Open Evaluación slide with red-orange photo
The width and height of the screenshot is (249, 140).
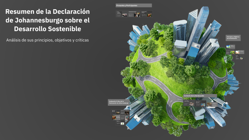click(x=116, y=117)
